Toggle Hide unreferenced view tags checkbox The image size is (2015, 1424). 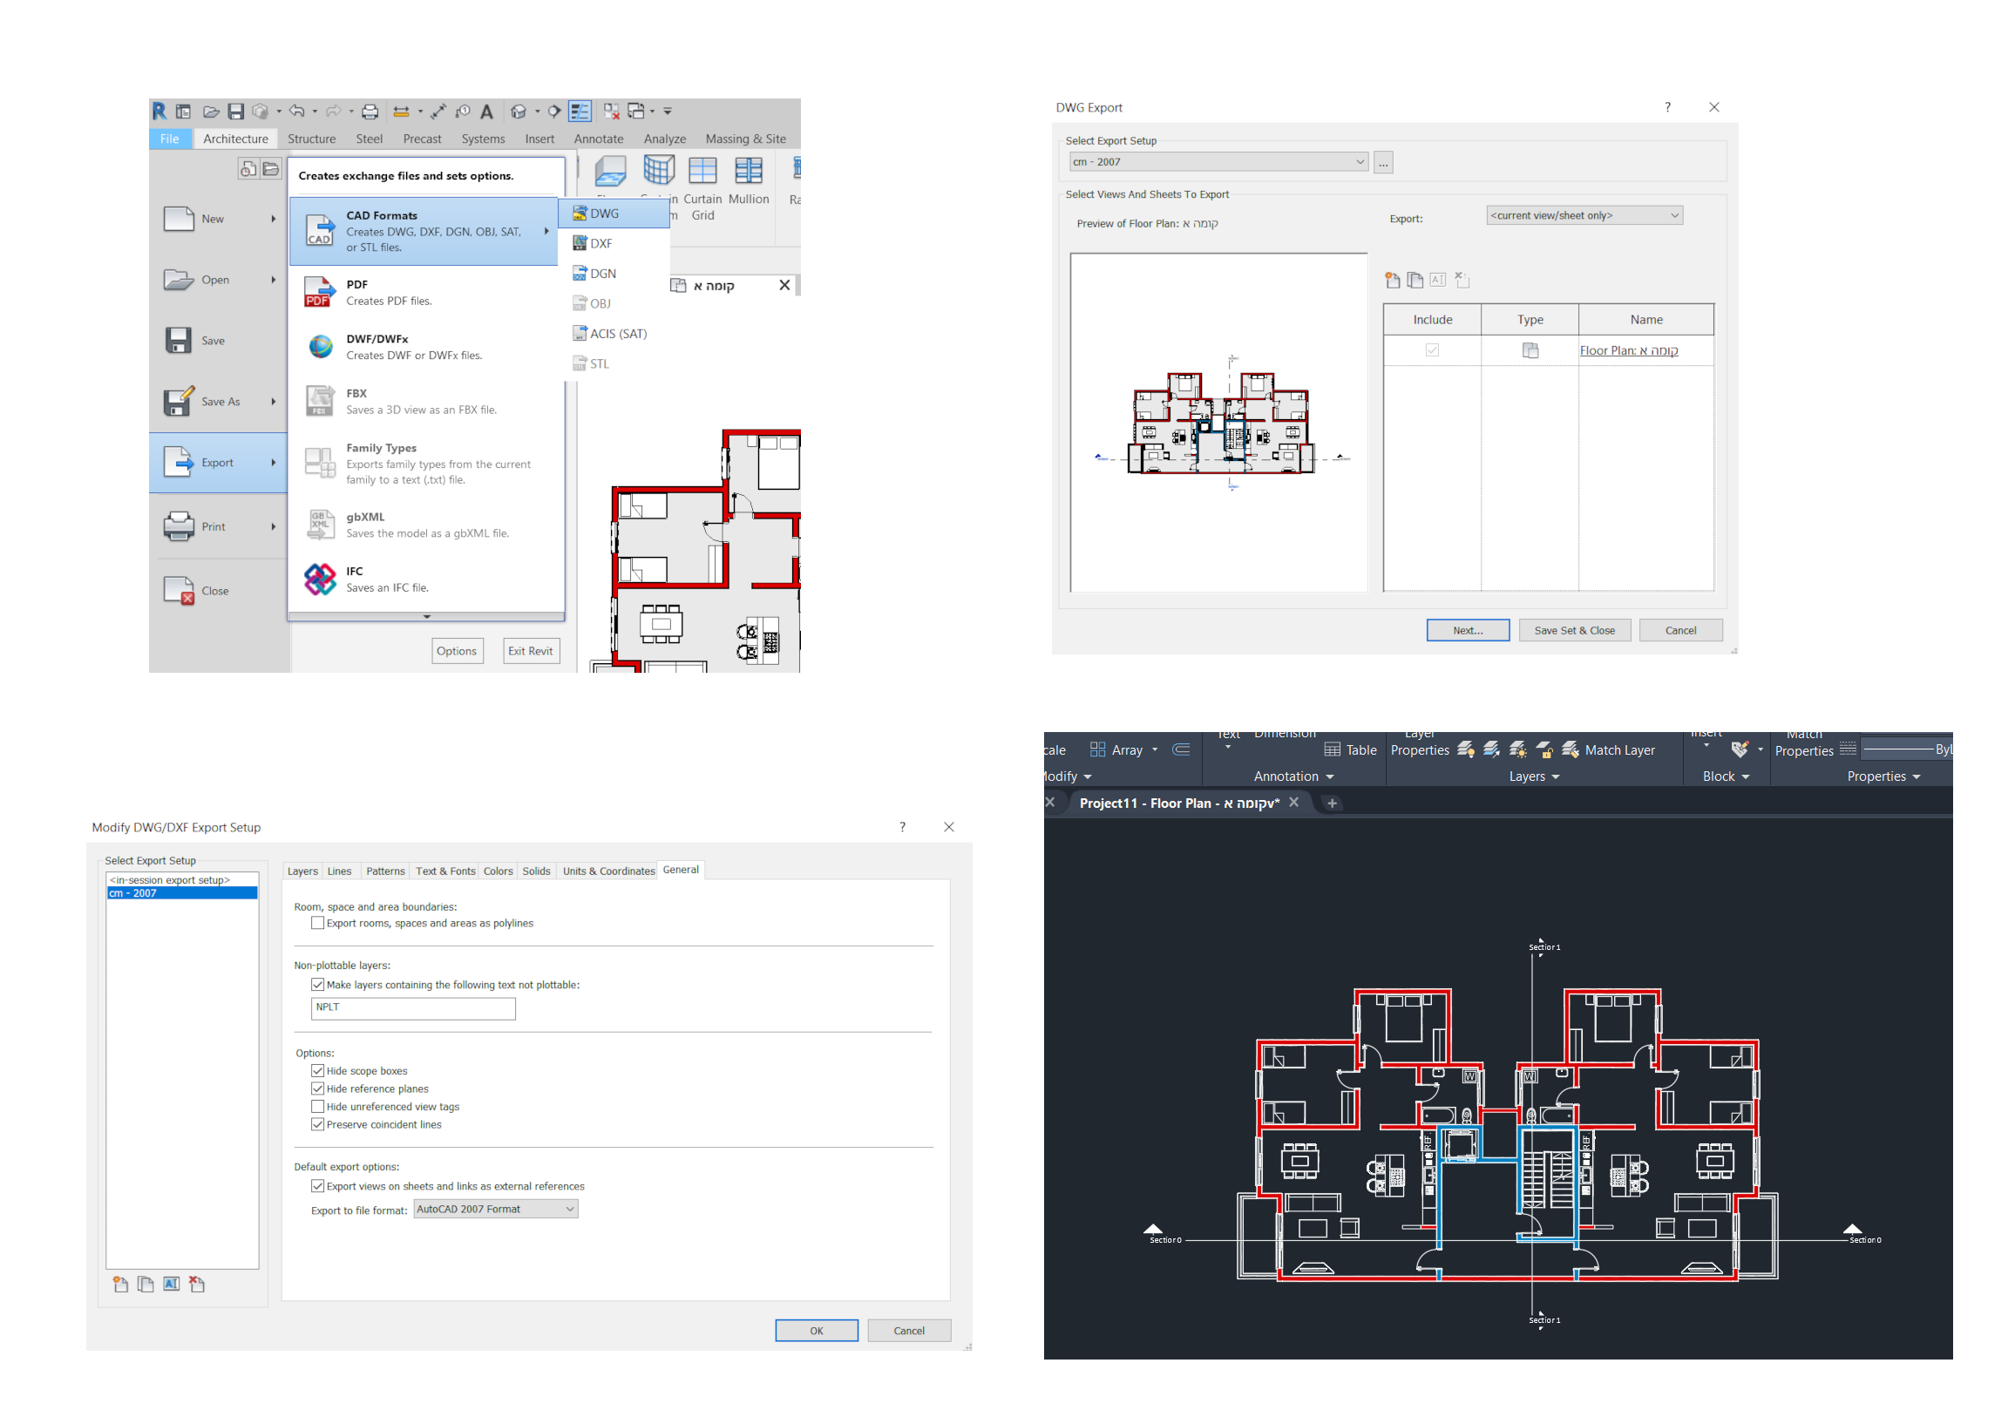[x=318, y=1107]
